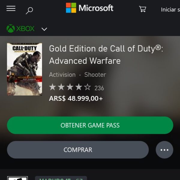Click the 236 ratings count

(99, 88)
